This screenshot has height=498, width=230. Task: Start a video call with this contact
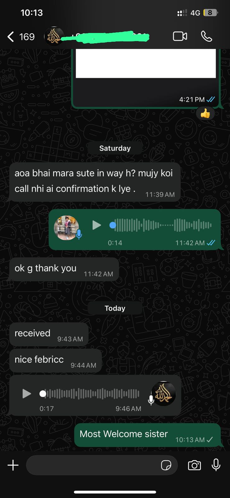coord(180,36)
